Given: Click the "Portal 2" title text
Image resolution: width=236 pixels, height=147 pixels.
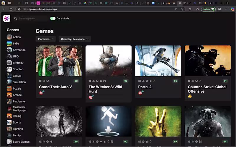Looking at the screenshot, I should (x=145, y=87).
